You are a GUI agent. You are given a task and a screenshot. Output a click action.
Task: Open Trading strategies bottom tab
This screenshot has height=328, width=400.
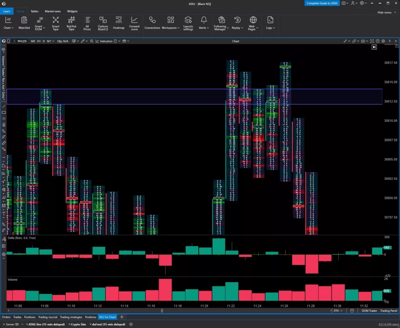click(x=71, y=317)
